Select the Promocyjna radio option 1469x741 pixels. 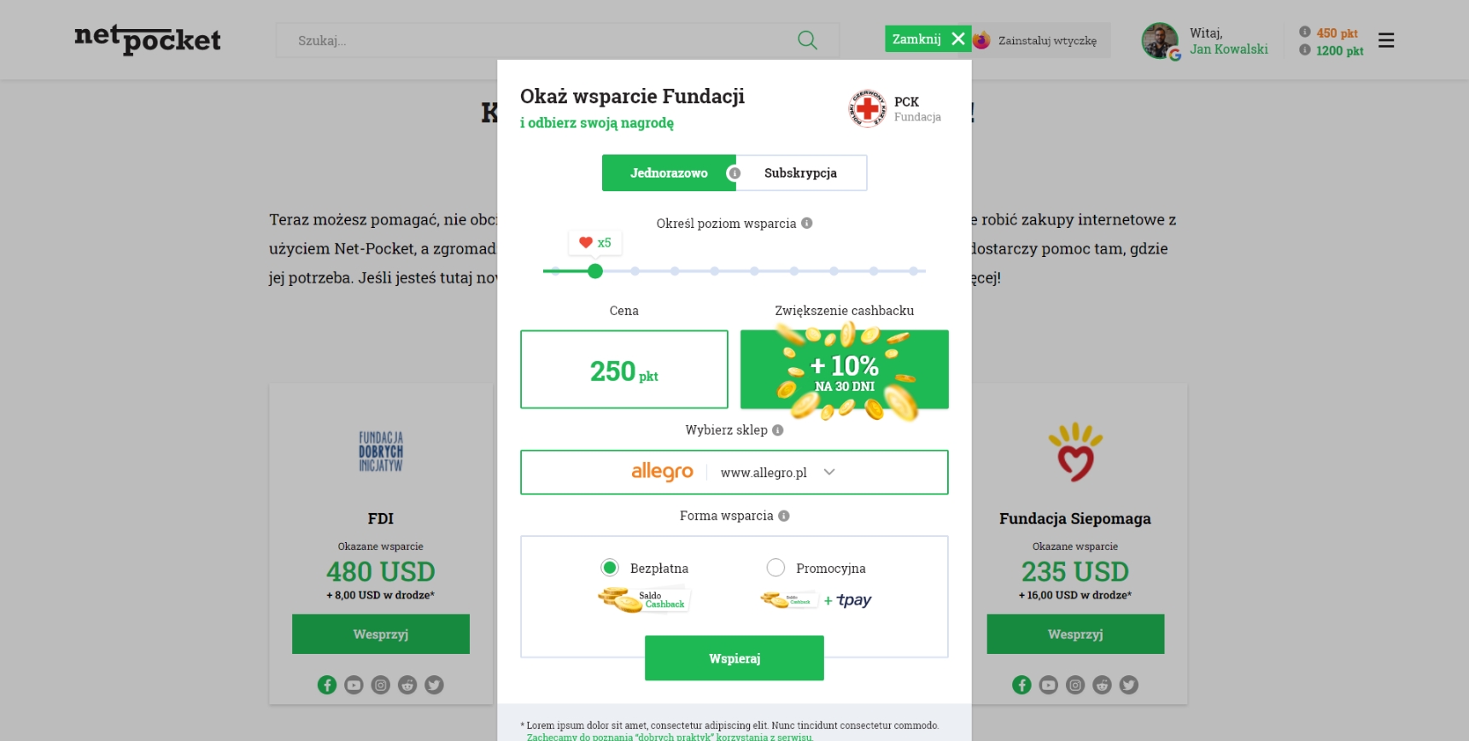(x=775, y=568)
